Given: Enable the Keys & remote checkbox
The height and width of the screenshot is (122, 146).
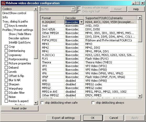Looking at the screenshot, I should 6,26.
